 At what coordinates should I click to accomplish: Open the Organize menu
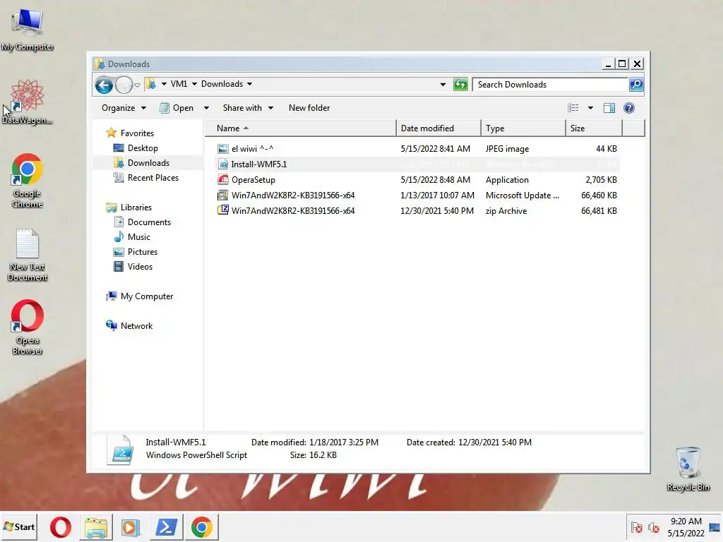[124, 108]
